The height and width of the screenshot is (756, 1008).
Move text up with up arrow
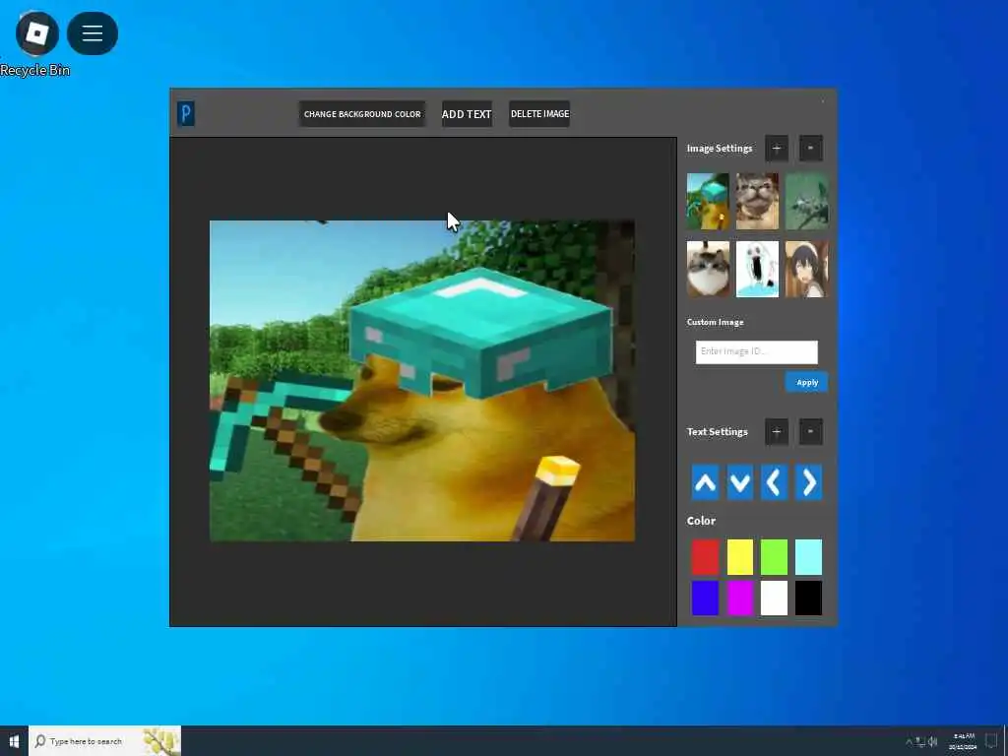pos(705,482)
